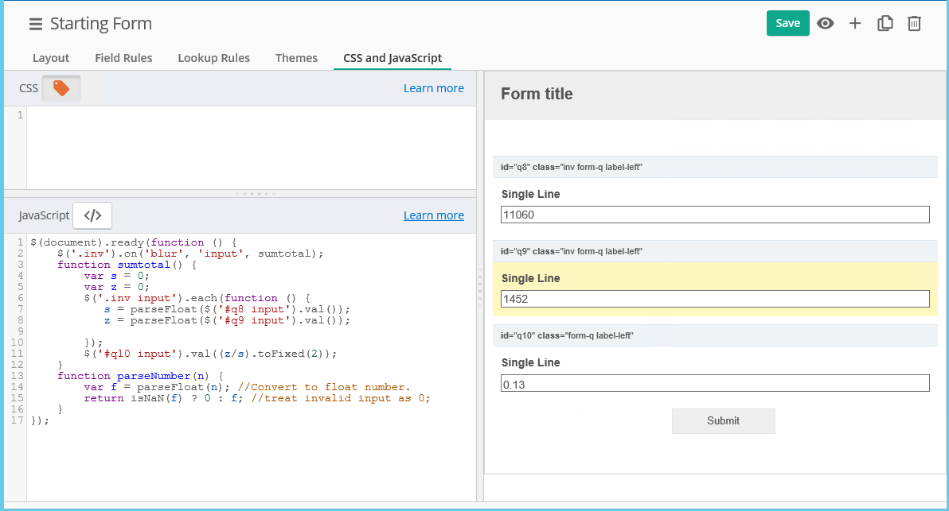Click the result field showing 0.13
The width and height of the screenshot is (949, 511).
tap(715, 383)
